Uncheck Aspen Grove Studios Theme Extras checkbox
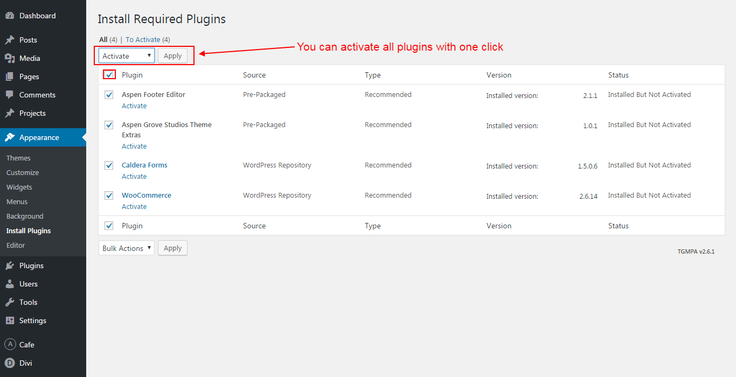The image size is (736, 377). (x=109, y=125)
